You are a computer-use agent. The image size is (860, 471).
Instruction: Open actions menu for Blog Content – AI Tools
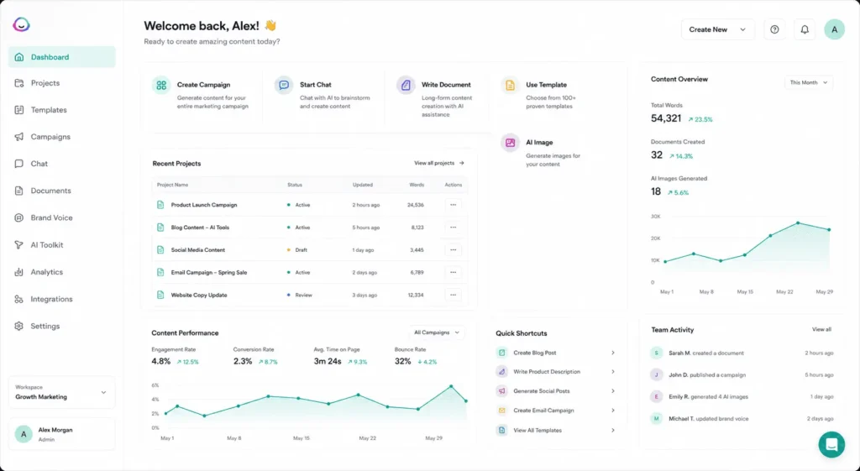[x=453, y=227]
